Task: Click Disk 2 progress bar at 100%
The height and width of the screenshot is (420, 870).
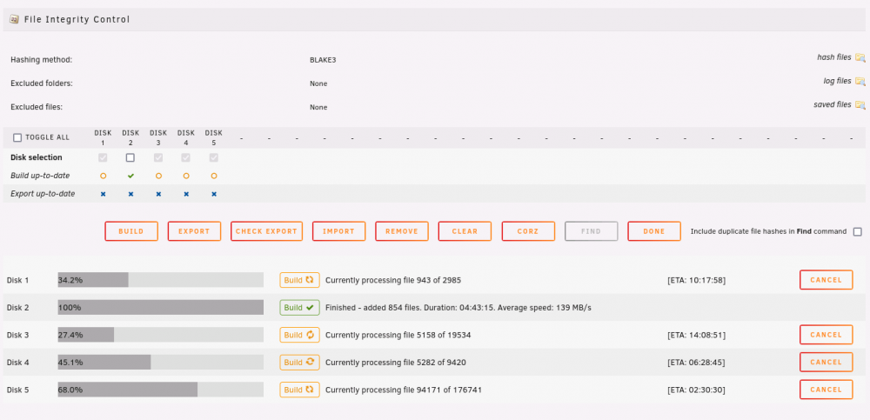Action: [160, 307]
